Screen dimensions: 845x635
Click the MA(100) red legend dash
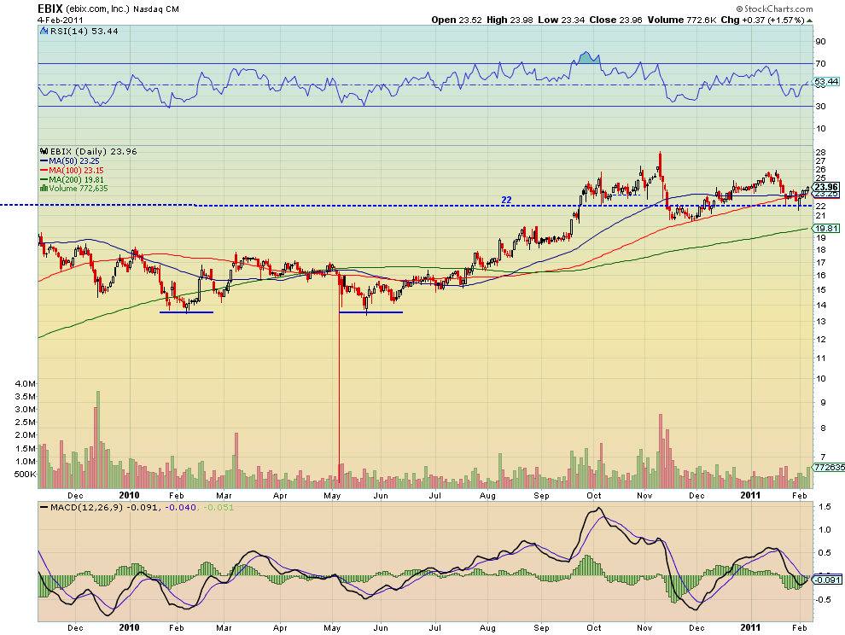coord(44,171)
